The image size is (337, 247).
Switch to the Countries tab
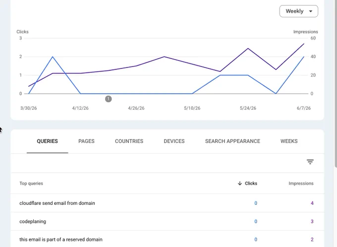pos(129,141)
